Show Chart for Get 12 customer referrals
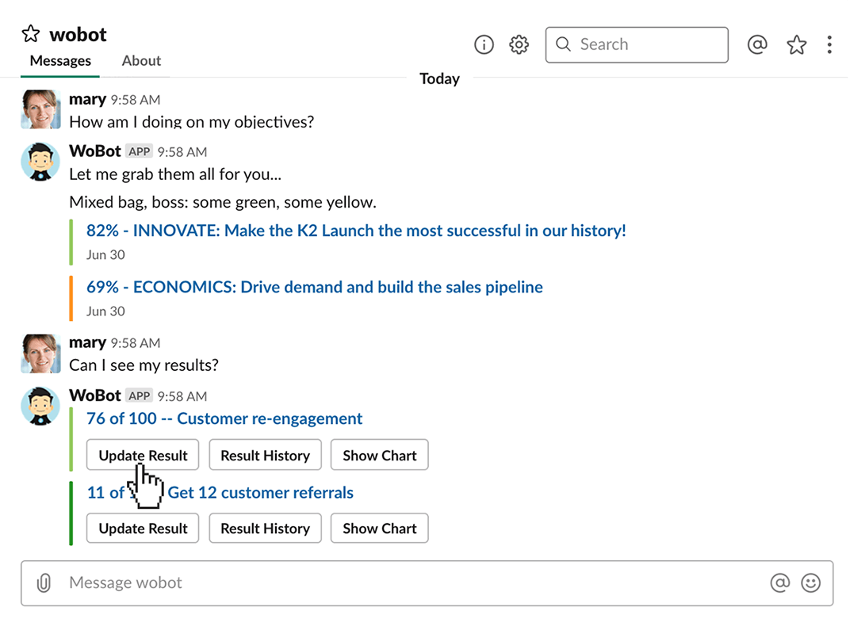Image resolution: width=850 pixels, height=630 pixels. pos(379,529)
